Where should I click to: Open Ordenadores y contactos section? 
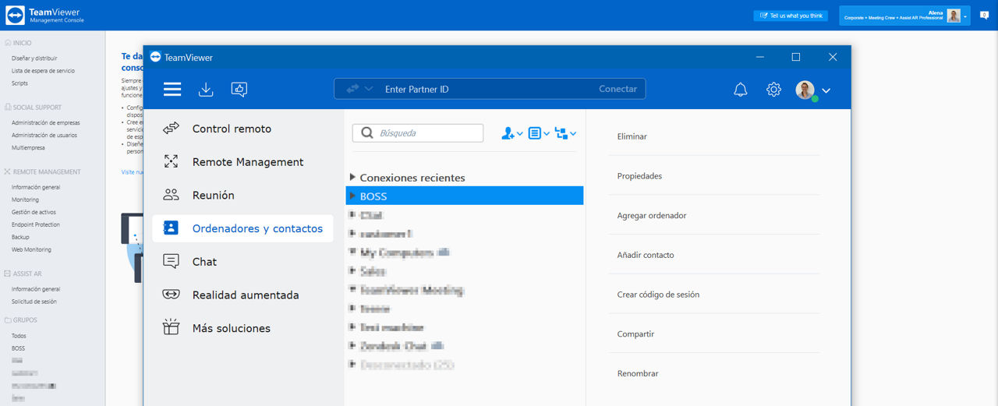tap(242, 228)
